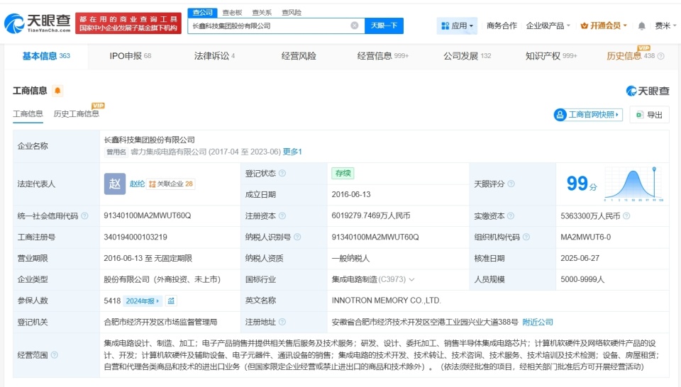This screenshot has height=387, width=681.
Task: Open the 公司发展 tab
Action: click(x=467, y=56)
